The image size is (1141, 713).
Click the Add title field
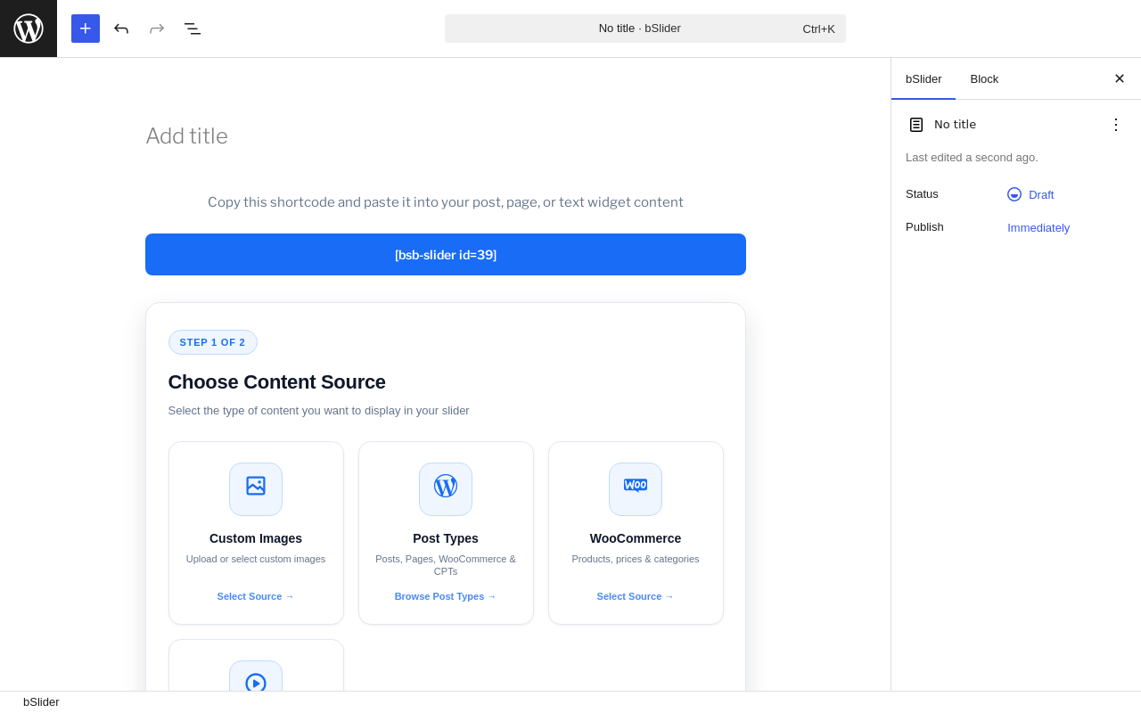446,136
